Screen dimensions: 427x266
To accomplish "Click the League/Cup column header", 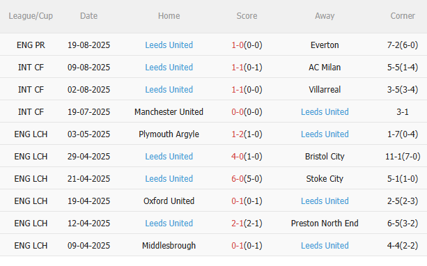I will pyautogui.click(x=31, y=16).
